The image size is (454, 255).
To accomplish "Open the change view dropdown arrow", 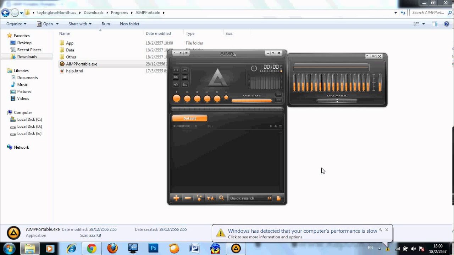I will pyautogui.click(x=423, y=24).
